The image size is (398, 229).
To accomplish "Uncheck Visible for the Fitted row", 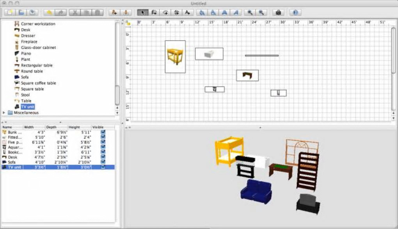I will pos(103,137).
